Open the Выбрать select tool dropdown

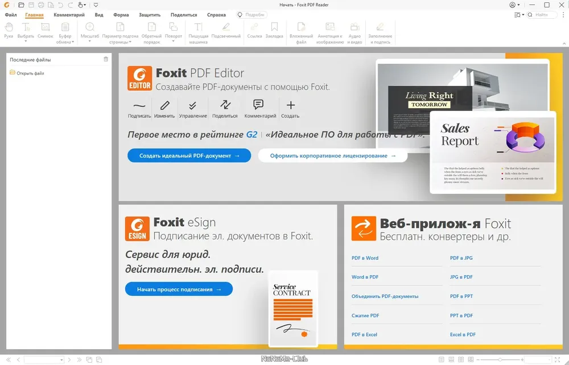[26, 32]
